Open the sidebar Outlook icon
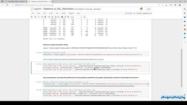Viewport: 187px width, 105px height. 185,34
